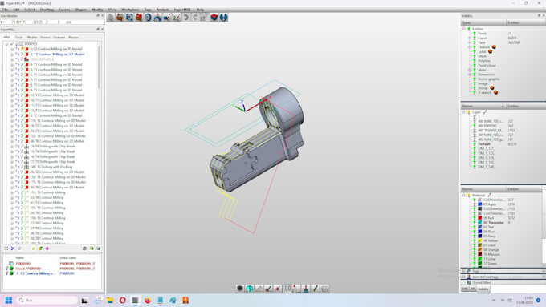Click the undo arrow in the hyperMILL toolbar

pos(186,18)
